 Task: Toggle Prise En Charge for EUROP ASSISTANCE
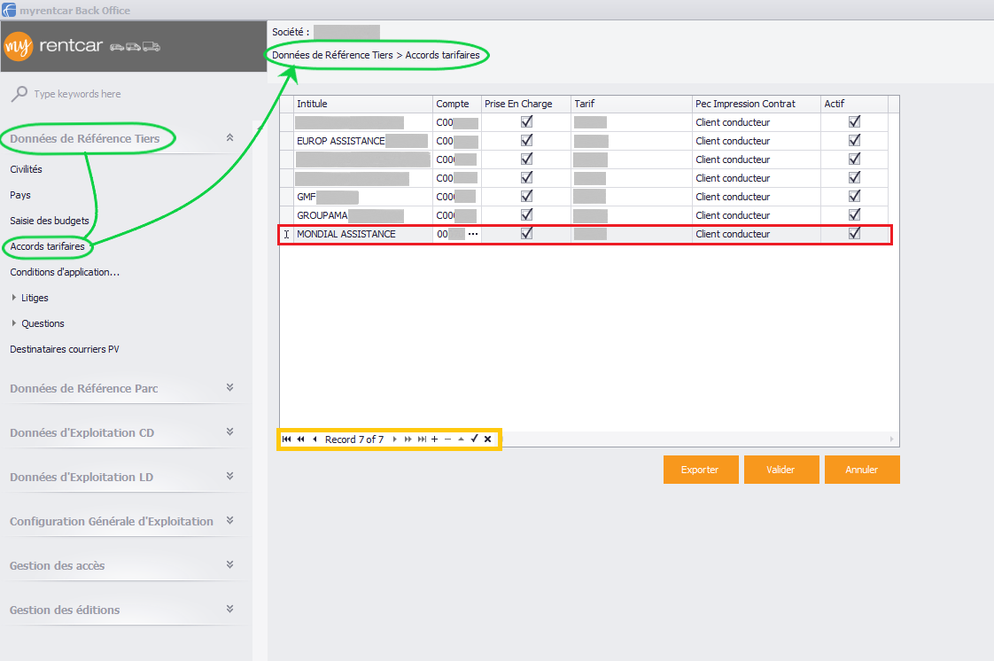click(x=526, y=140)
